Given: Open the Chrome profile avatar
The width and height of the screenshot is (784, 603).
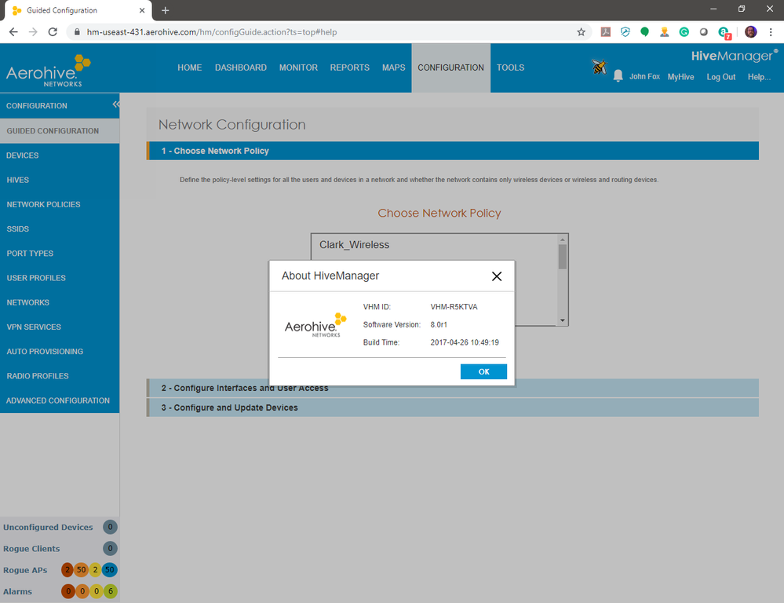Looking at the screenshot, I should point(750,32).
